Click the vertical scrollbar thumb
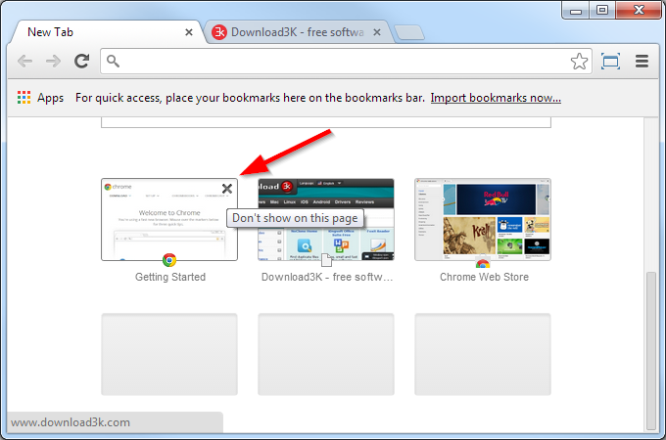This screenshot has height=440, width=666. pyautogui.click(x=650, y=350)
